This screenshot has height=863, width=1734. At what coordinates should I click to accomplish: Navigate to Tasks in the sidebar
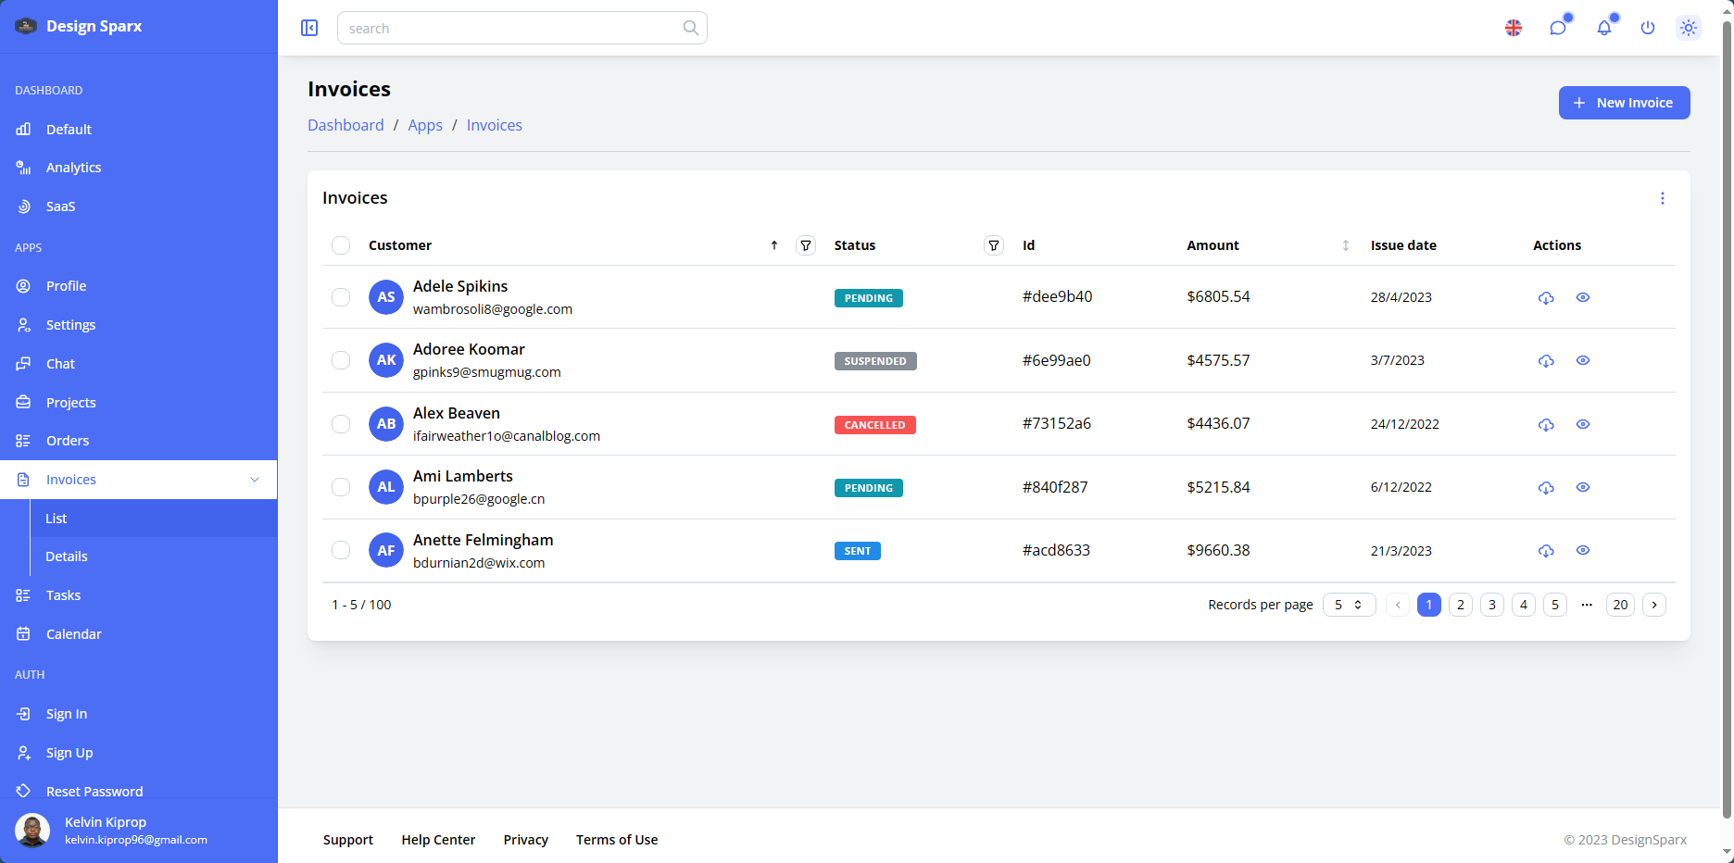[63, 595]
